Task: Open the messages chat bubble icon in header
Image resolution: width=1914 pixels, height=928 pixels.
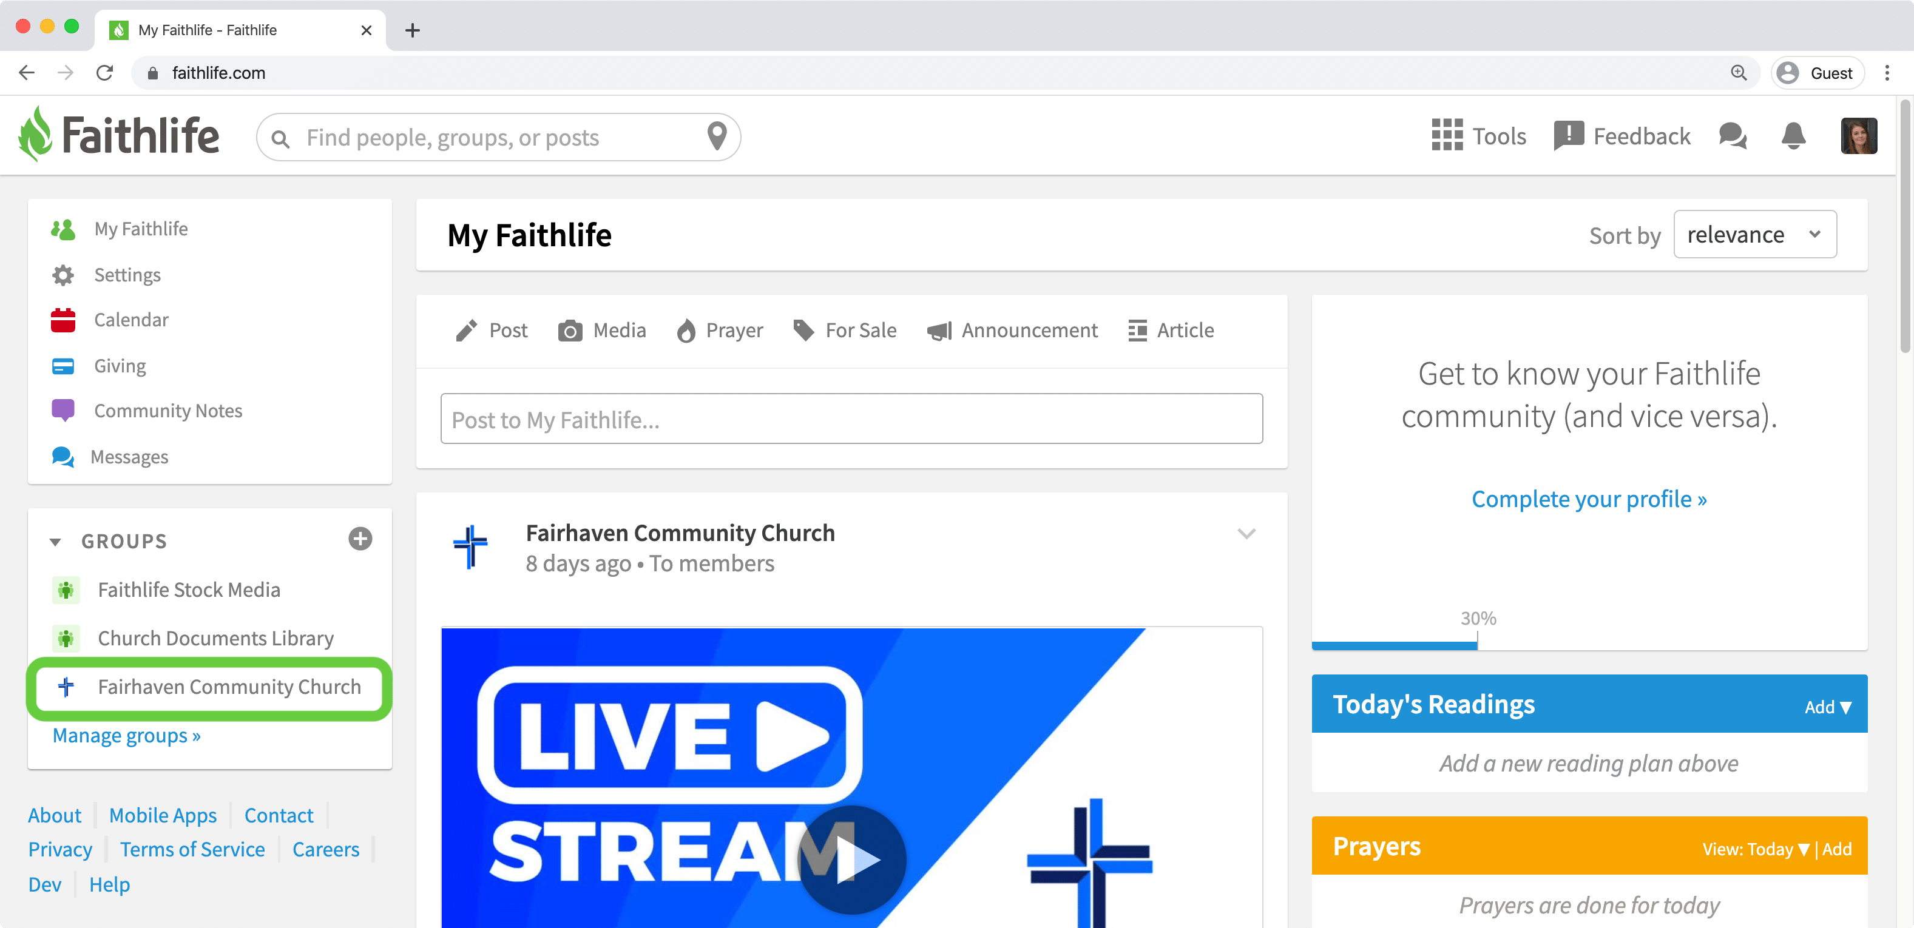Action: point(1732,136)
